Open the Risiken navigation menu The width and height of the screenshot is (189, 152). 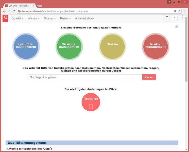click(65, 19)
